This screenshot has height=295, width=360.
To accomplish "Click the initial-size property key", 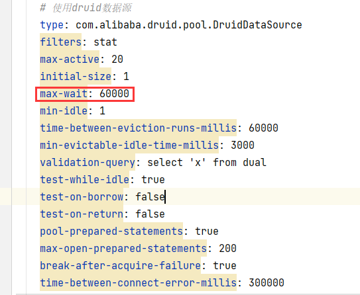I will [x=76, y=77].
